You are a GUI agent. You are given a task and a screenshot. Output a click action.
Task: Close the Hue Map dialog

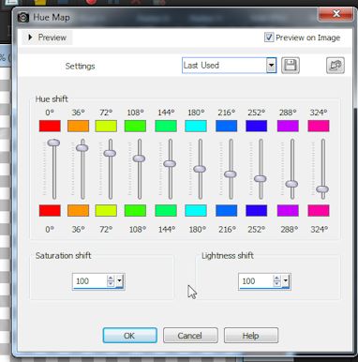click(x=336, y=14)
